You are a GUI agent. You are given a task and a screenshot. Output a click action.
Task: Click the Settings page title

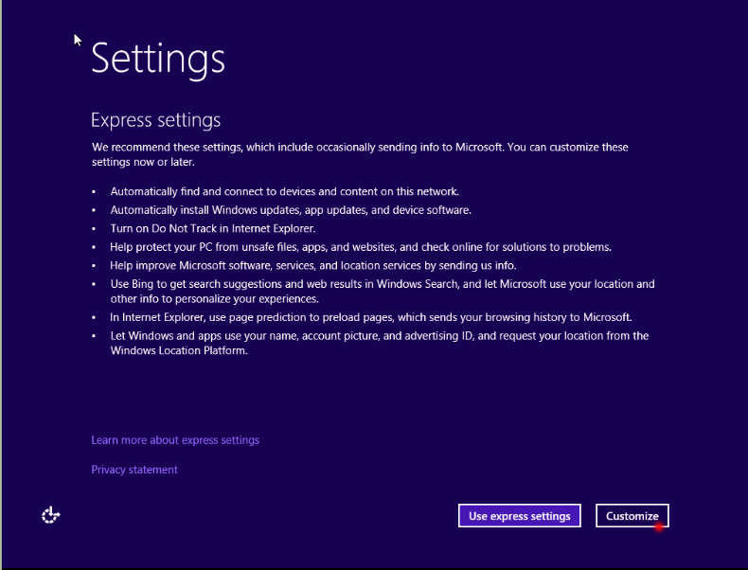[158, 59]
